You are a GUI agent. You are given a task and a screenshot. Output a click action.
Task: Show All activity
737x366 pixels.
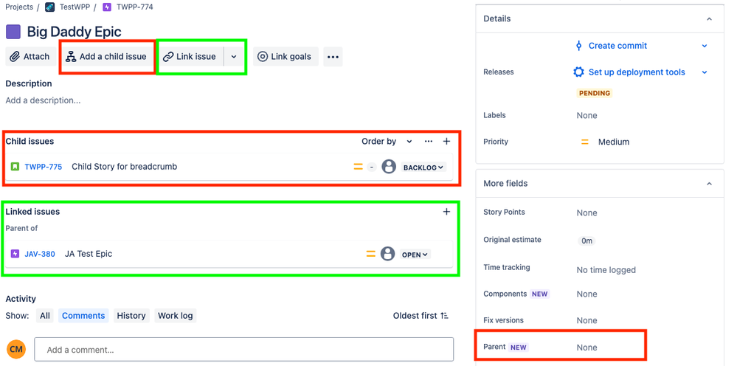[45, 316]
